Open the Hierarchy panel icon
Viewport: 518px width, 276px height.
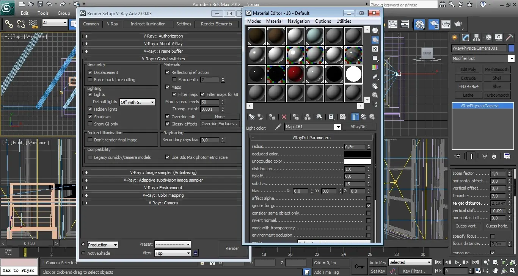pyautogui.click(x=477, y=38)
